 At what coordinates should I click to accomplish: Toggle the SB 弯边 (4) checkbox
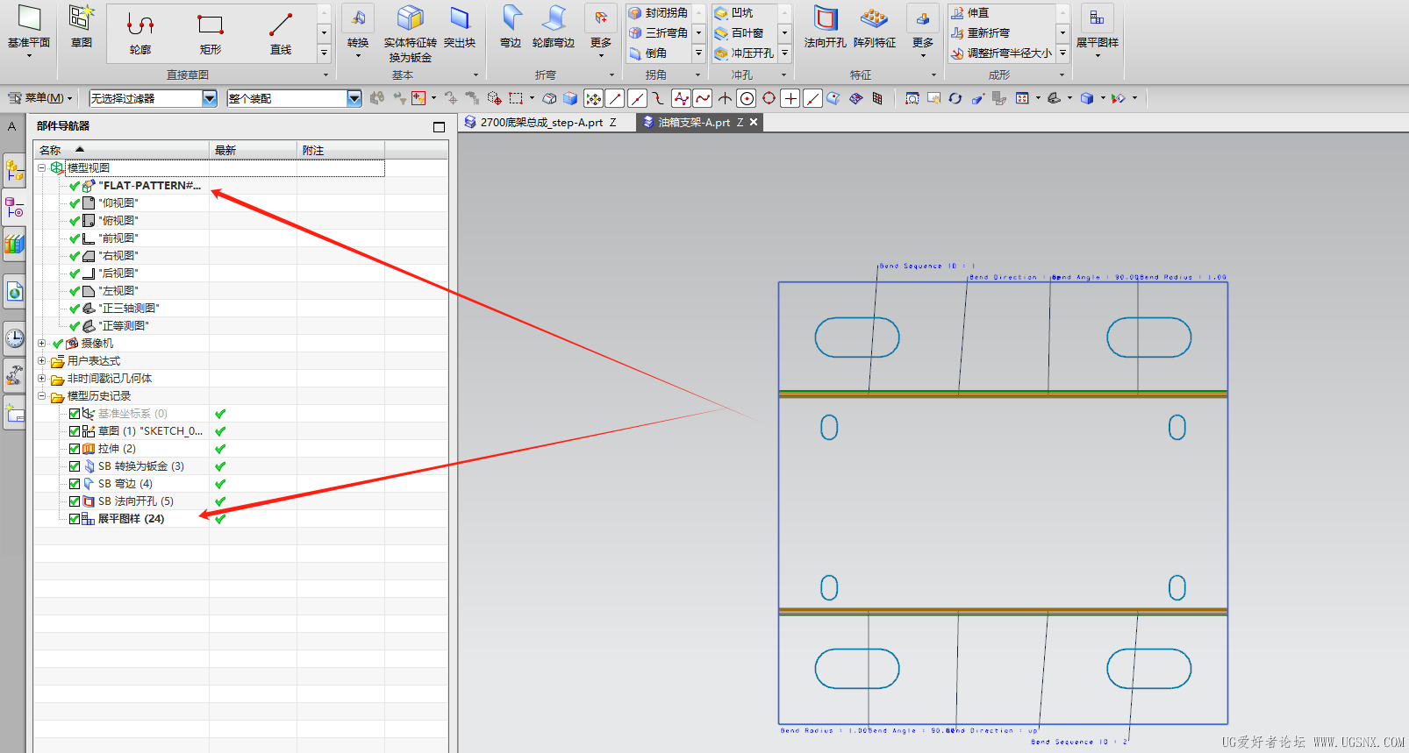click(75, 484)
